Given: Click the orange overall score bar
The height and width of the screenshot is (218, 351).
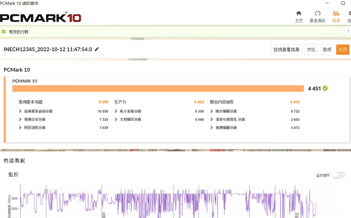Looking at the screenshot, I should (x=158, y=89).
